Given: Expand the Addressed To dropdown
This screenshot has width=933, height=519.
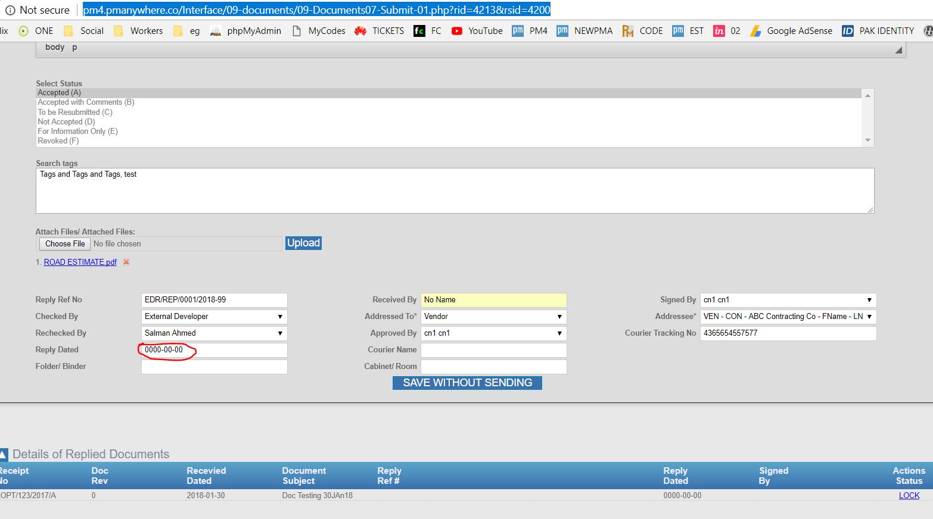Looking at the screenshot, I should (493, 317).
